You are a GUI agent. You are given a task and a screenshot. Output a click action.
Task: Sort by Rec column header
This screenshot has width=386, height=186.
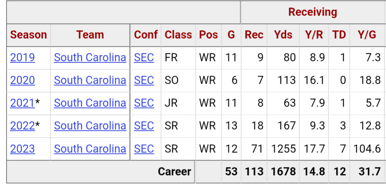point(254,35)
